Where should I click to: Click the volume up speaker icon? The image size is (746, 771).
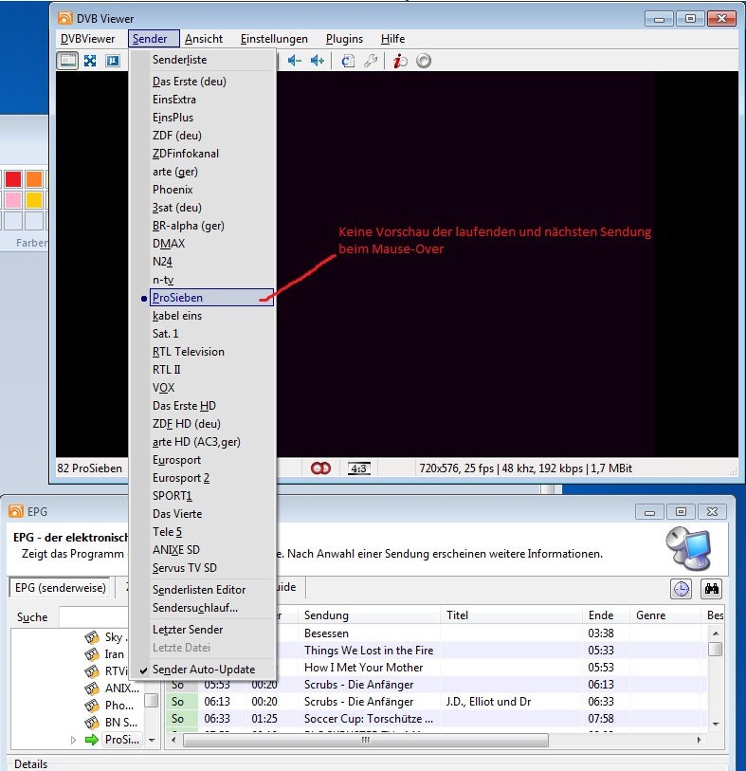click(318, 61)
